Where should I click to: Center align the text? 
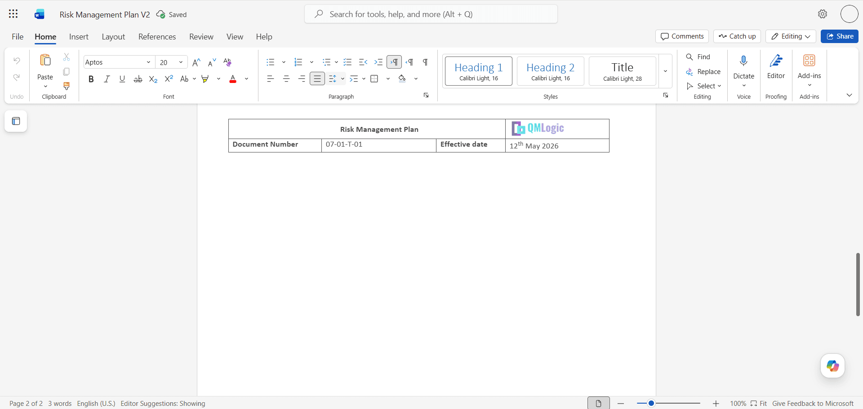click(286, 79)
